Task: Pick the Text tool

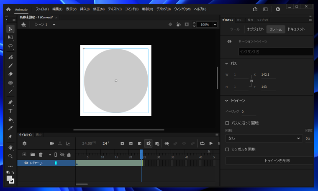Action: tap(10, 111)
